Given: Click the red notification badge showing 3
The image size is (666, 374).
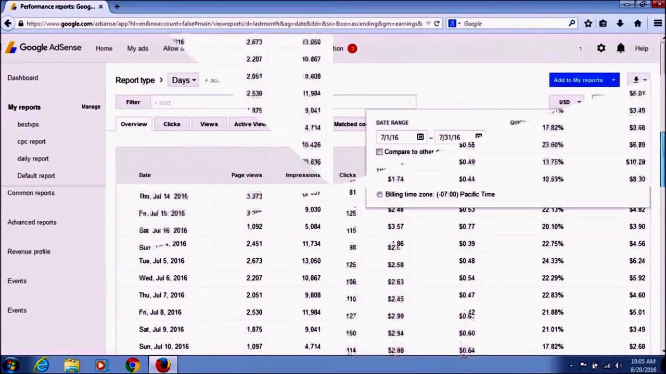Looking at the screenshot, I should 352,48.
